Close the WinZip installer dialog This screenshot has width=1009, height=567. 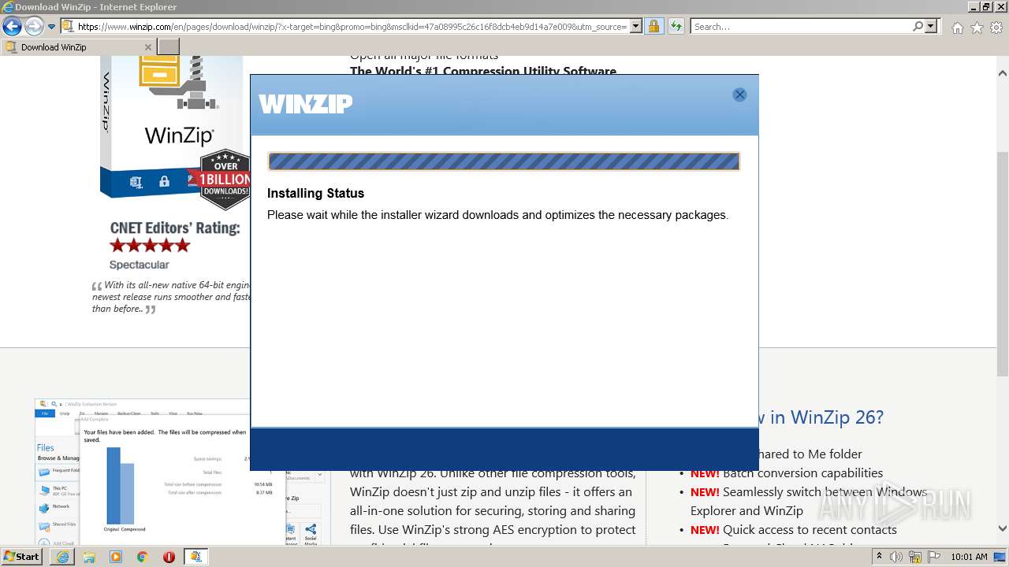coord(739,94)
